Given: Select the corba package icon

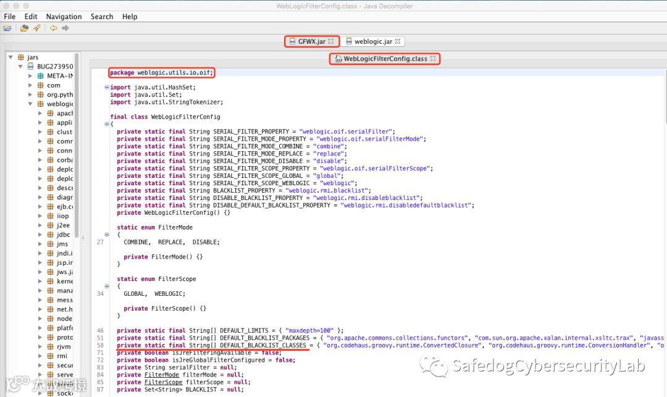Looking at the screenshot, I should pyautogui.click(x=50, y=160).
